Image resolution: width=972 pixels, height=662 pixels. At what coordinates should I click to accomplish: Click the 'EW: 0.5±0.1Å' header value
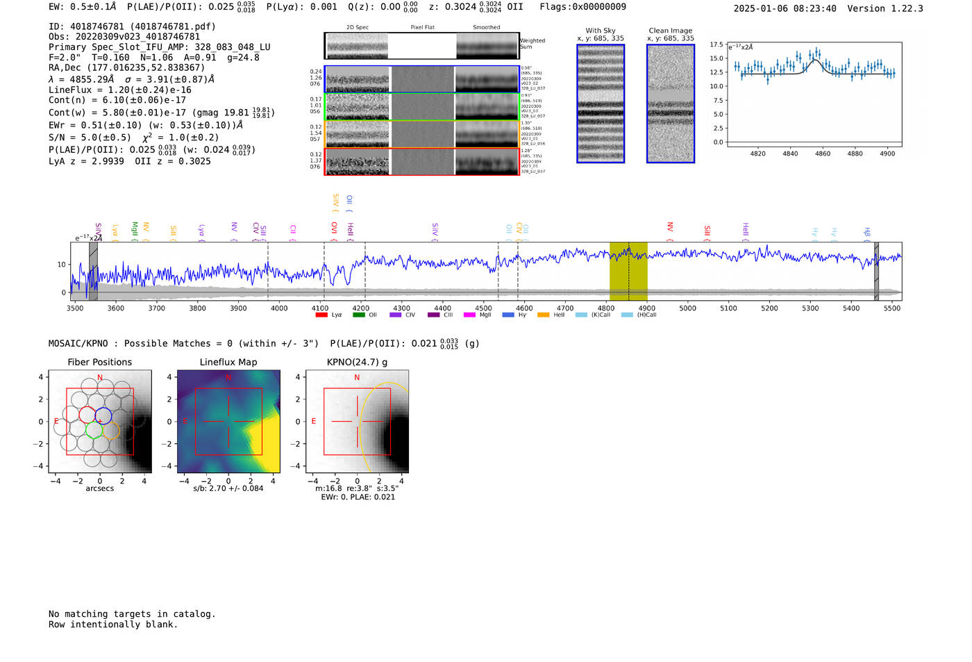[83, 7]
